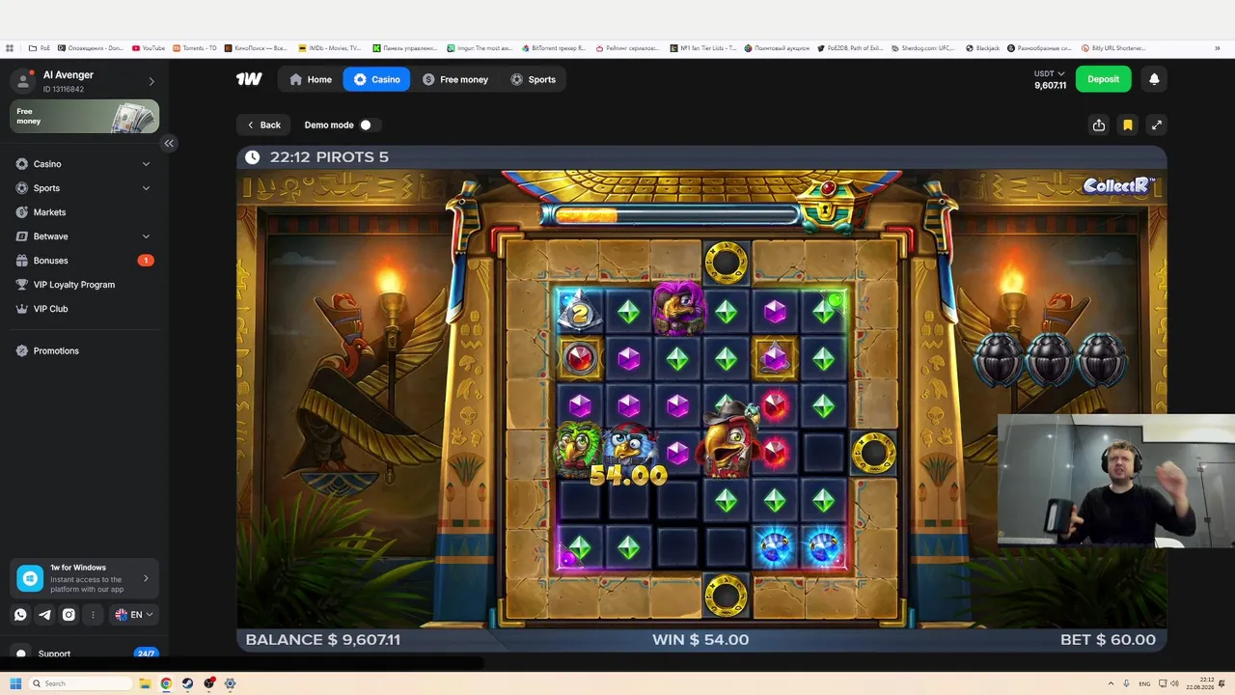Switch to the Sports top tab
1235x695 pixels.
tap(533, 79)
